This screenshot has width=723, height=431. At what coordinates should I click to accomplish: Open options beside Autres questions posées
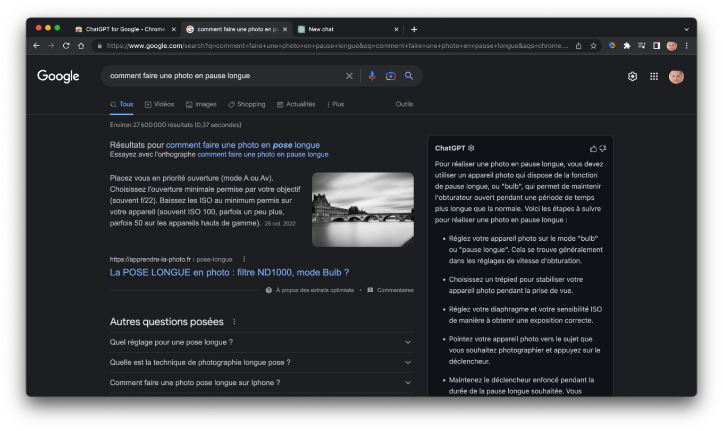click(x=234, y=322)
